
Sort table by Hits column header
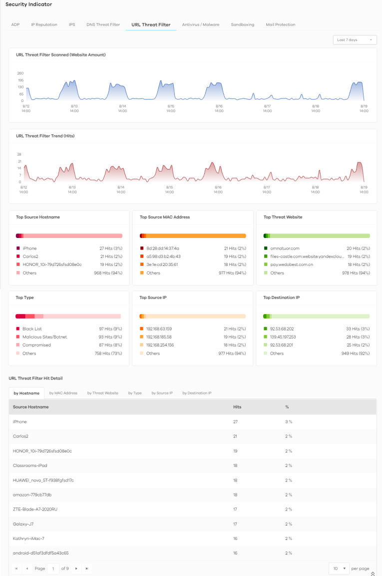tap(237, 407)
